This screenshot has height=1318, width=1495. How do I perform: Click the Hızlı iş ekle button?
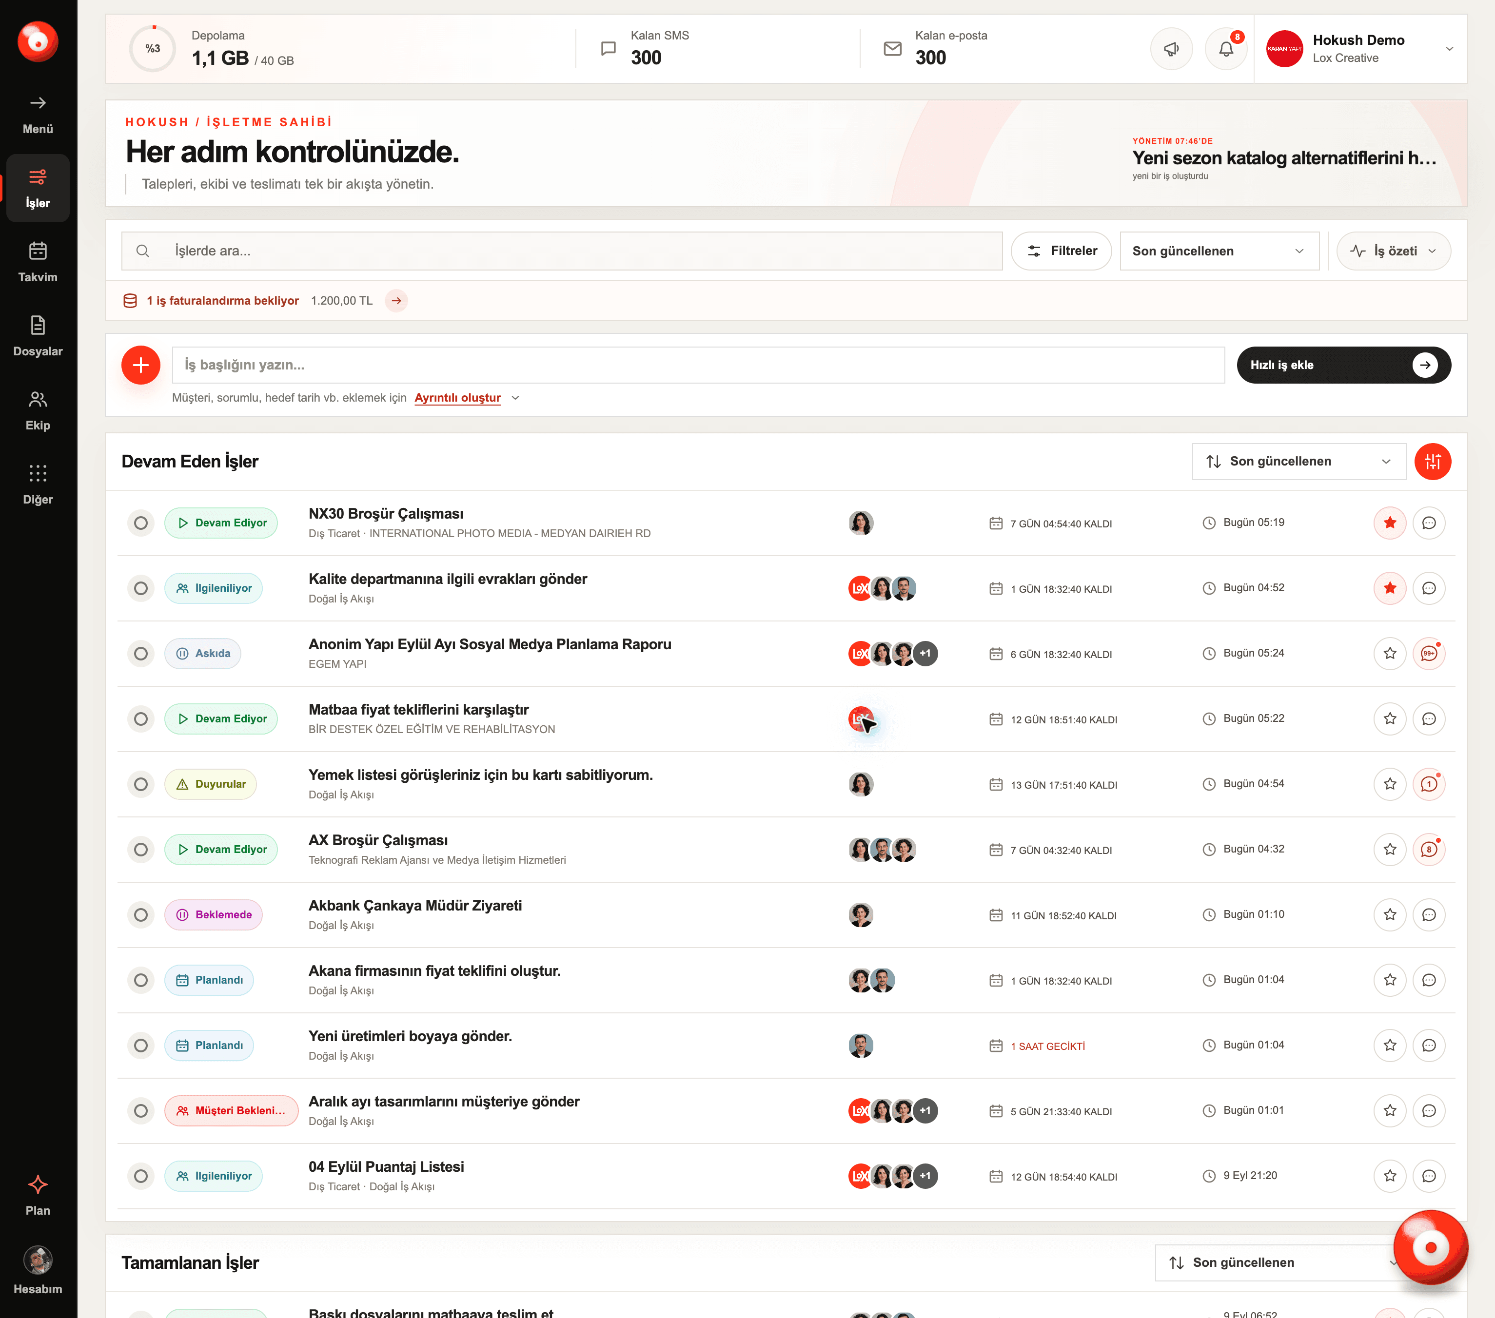click(1344, 365)
